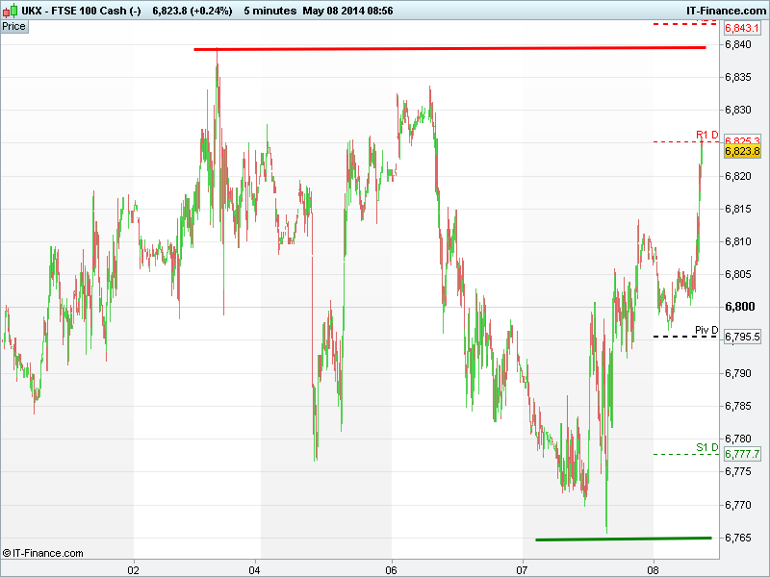Click the 6,775 price axis label
The height and width of the screenshot is (577, 770).
738,471
